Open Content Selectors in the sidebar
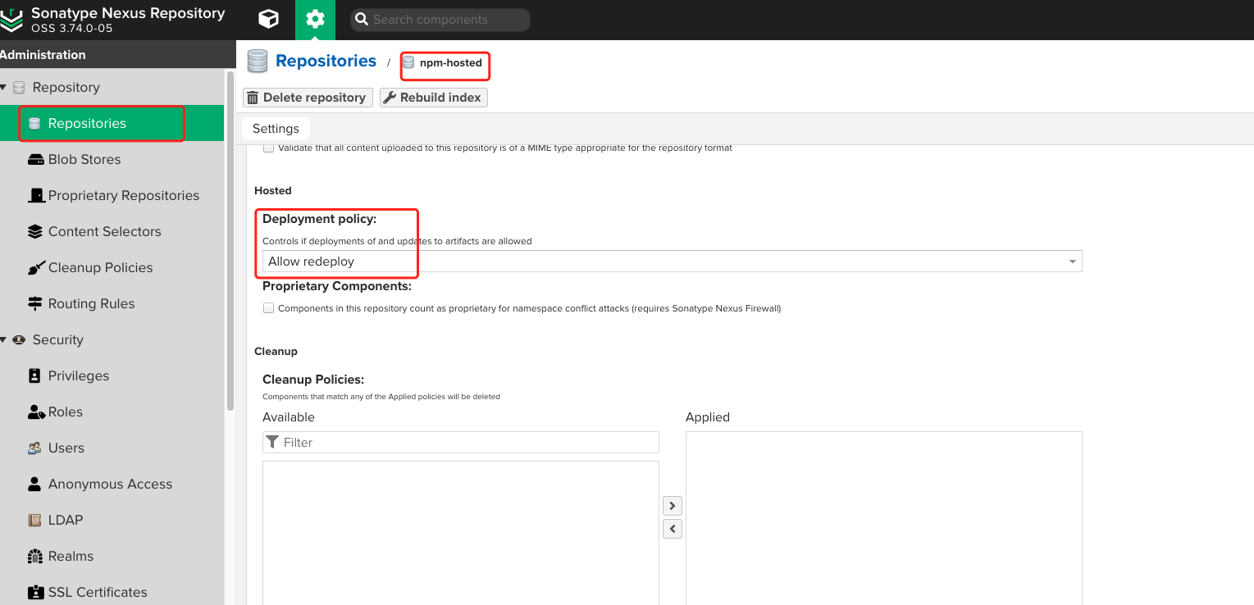Screen dimensions: 1254x605 coord(112,232)
